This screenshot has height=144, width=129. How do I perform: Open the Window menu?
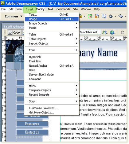86,9
